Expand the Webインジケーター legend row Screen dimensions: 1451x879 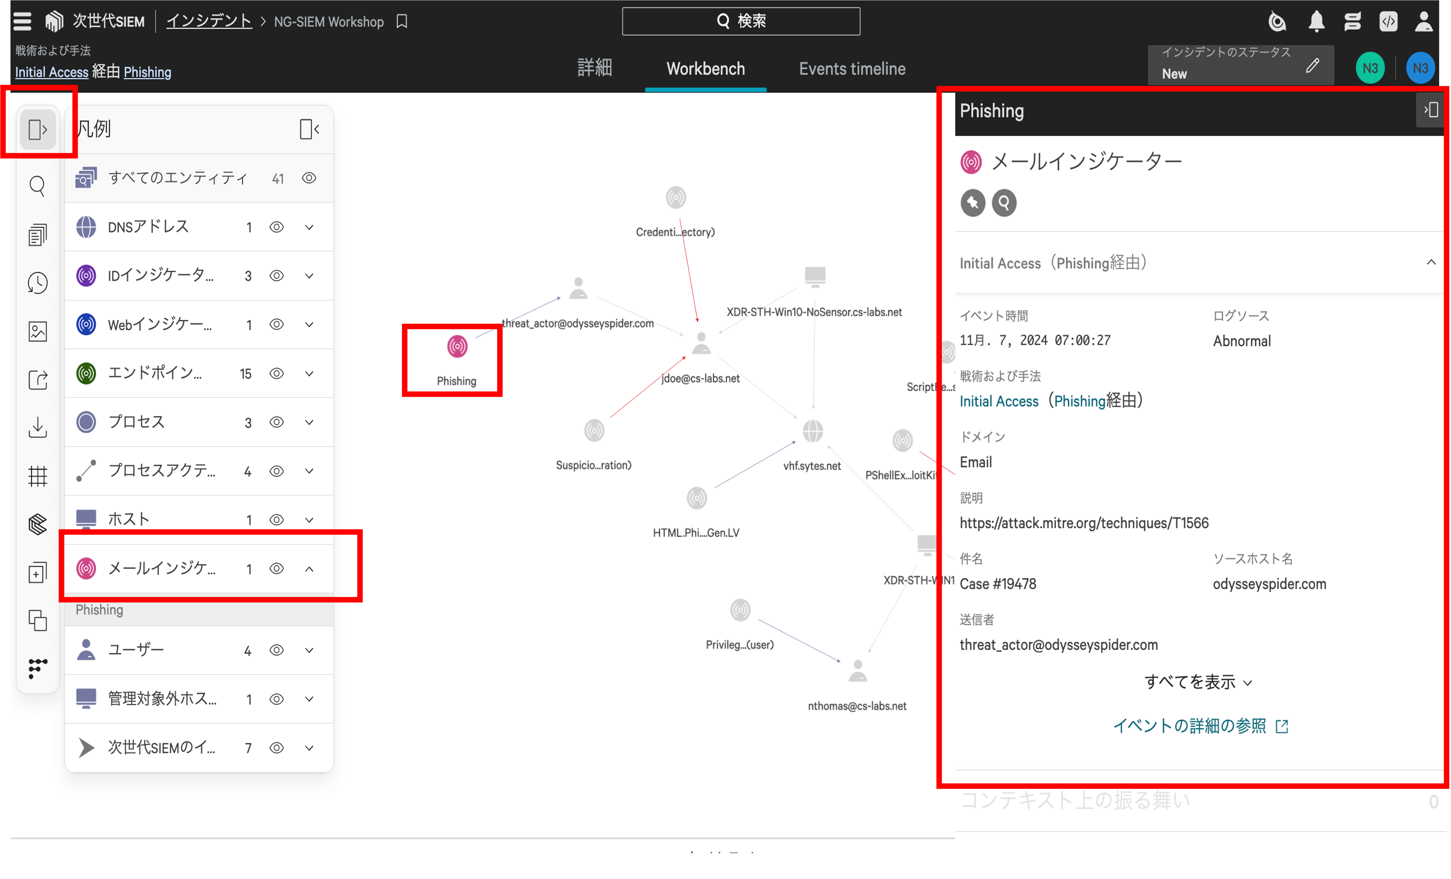coord(309,325)
